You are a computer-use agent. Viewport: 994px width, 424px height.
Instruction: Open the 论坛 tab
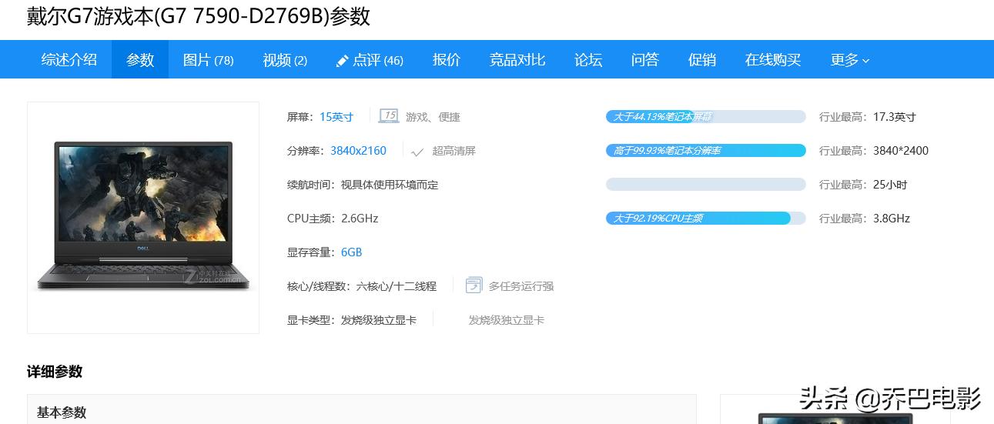[x=588, y=60]
